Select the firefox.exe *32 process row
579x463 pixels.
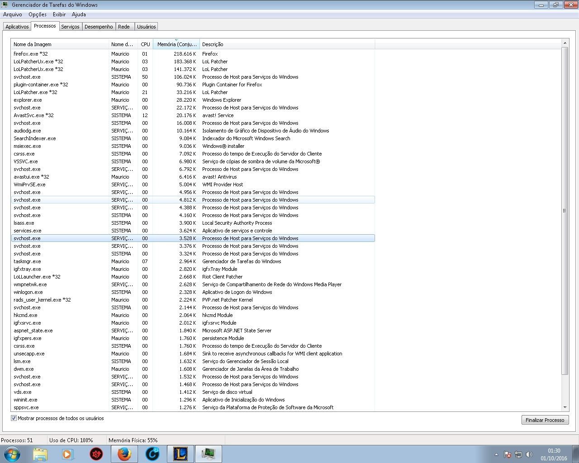point(193,54)
